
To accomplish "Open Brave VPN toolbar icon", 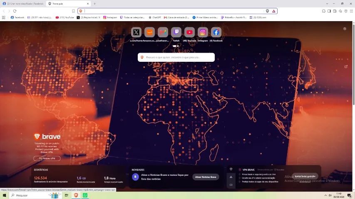I will click(x=346, y=11).
